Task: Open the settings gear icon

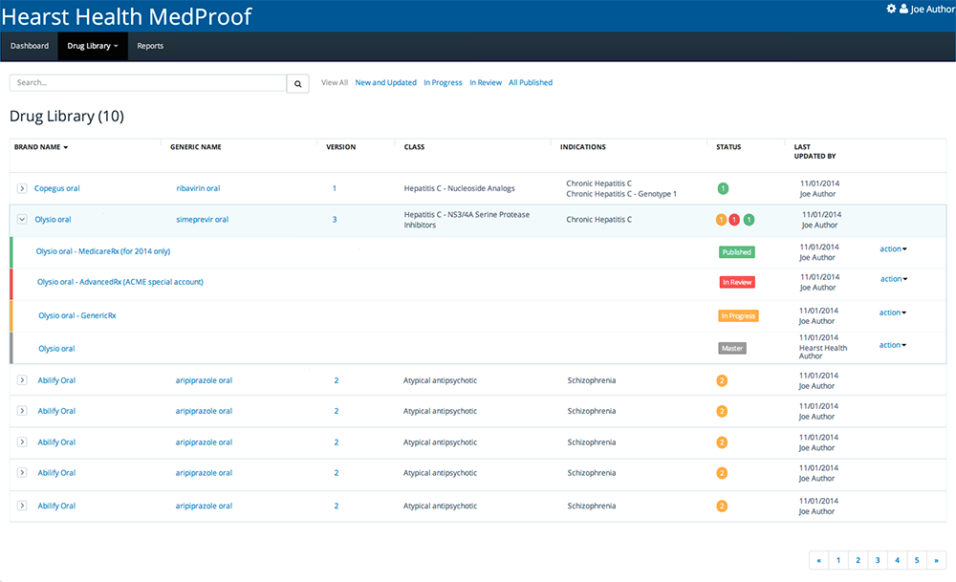Action: (891, 9)
